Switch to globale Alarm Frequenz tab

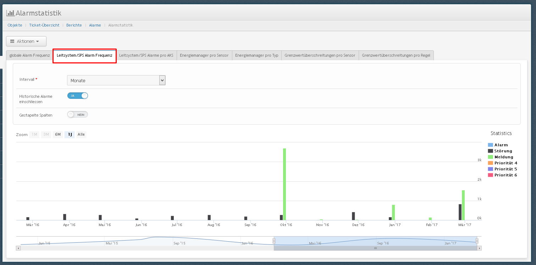[29, 56]
